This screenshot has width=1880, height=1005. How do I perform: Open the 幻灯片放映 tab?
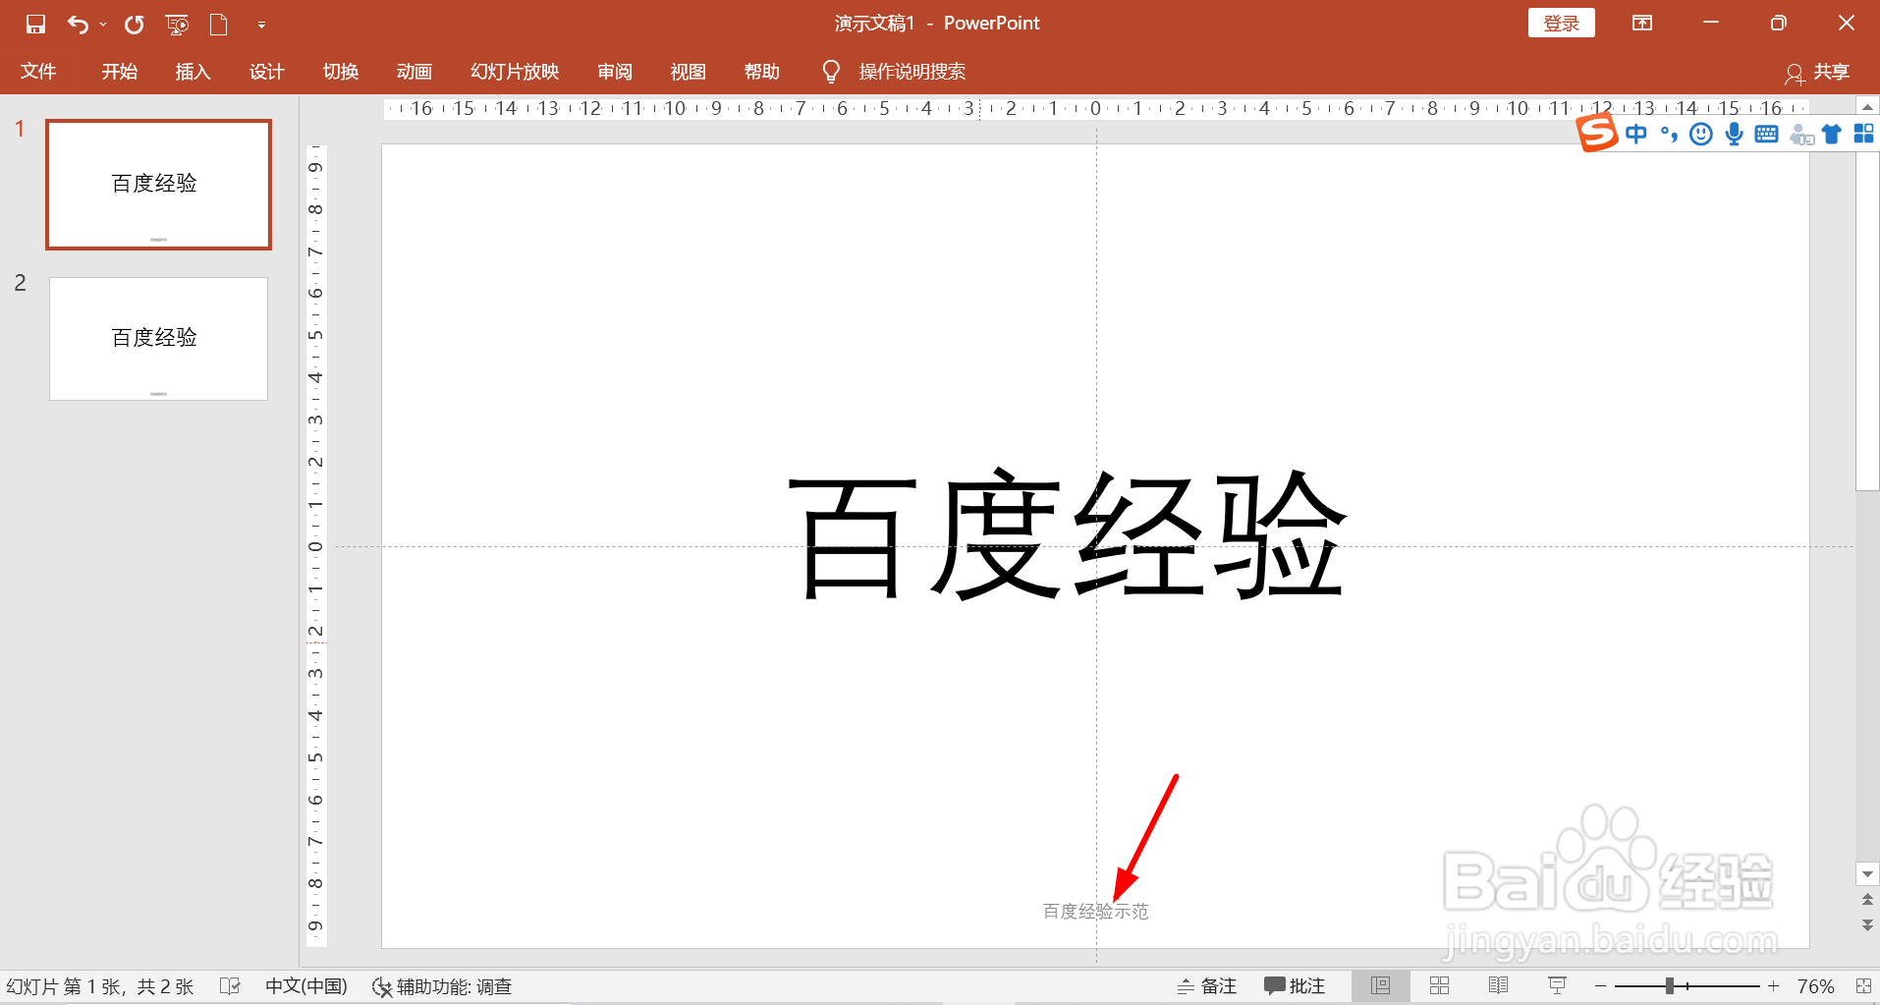pos(514,71)
